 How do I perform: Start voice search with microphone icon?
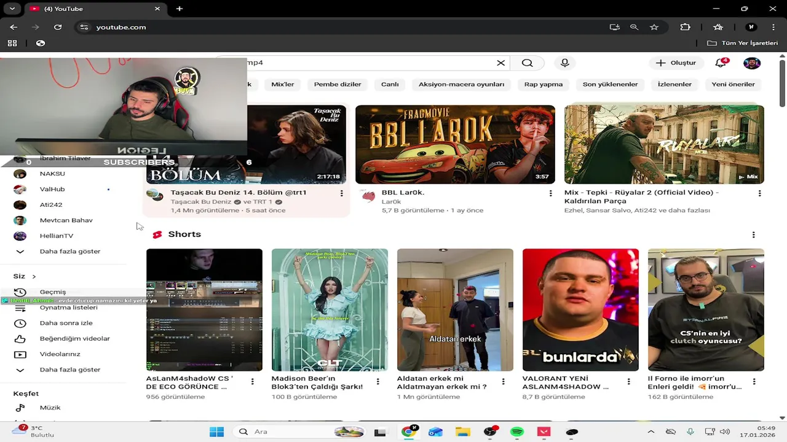click(x=564, y=63)
